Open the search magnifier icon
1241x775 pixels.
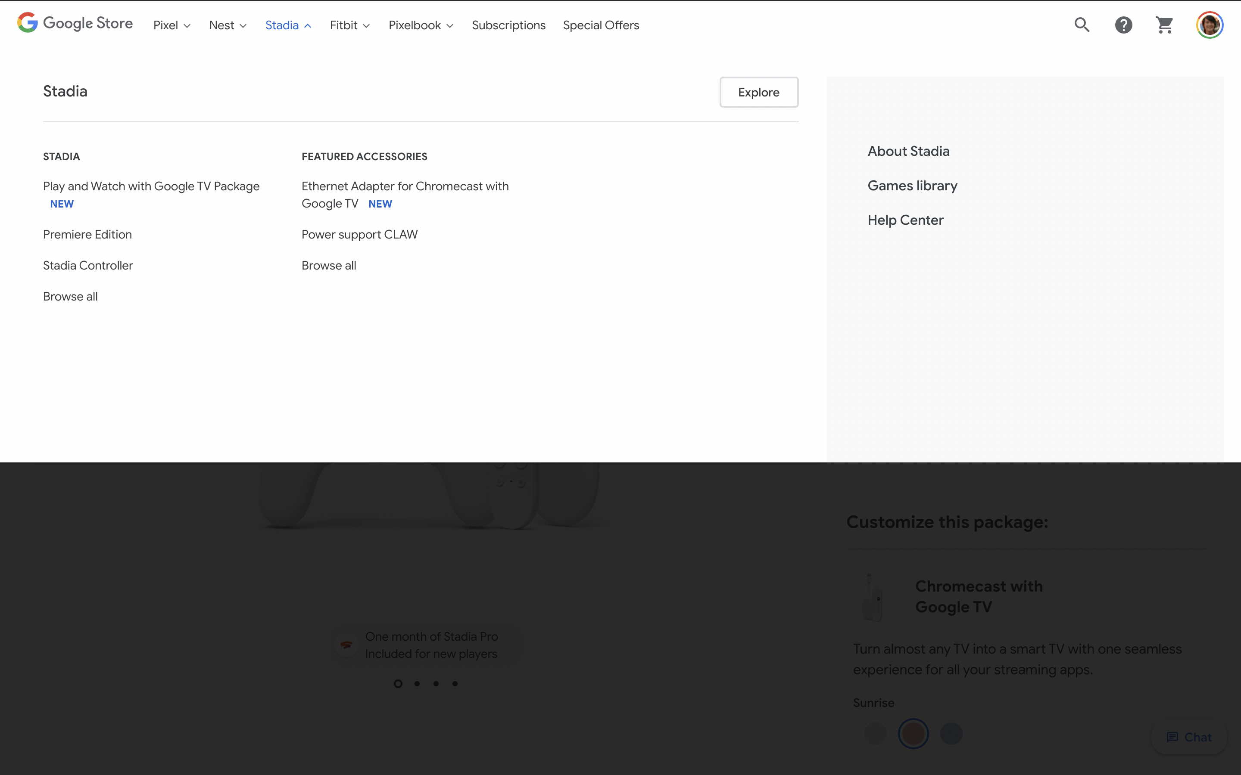pyautogui.click(x=1082, y=25)
